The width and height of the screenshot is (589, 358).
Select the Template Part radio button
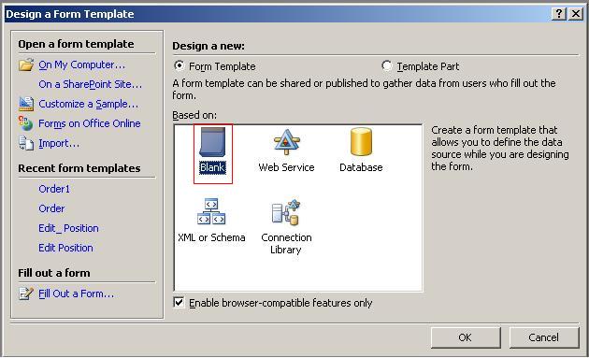(387, 65)
